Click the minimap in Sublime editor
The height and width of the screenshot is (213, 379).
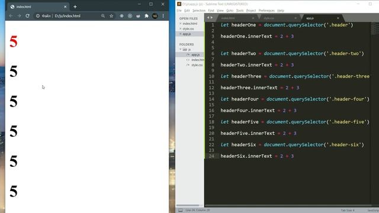point(375,29)
